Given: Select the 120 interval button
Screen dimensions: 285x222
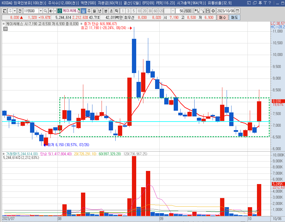Looking at the screenshot, I should (161, 11).
